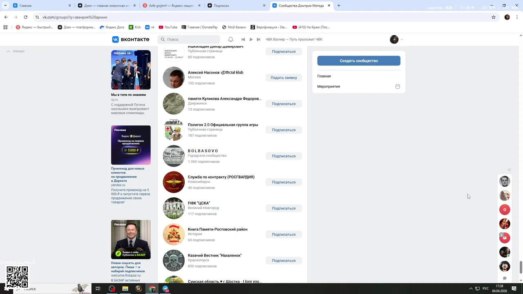Open the notifications bell

click(x=230, y=39)
